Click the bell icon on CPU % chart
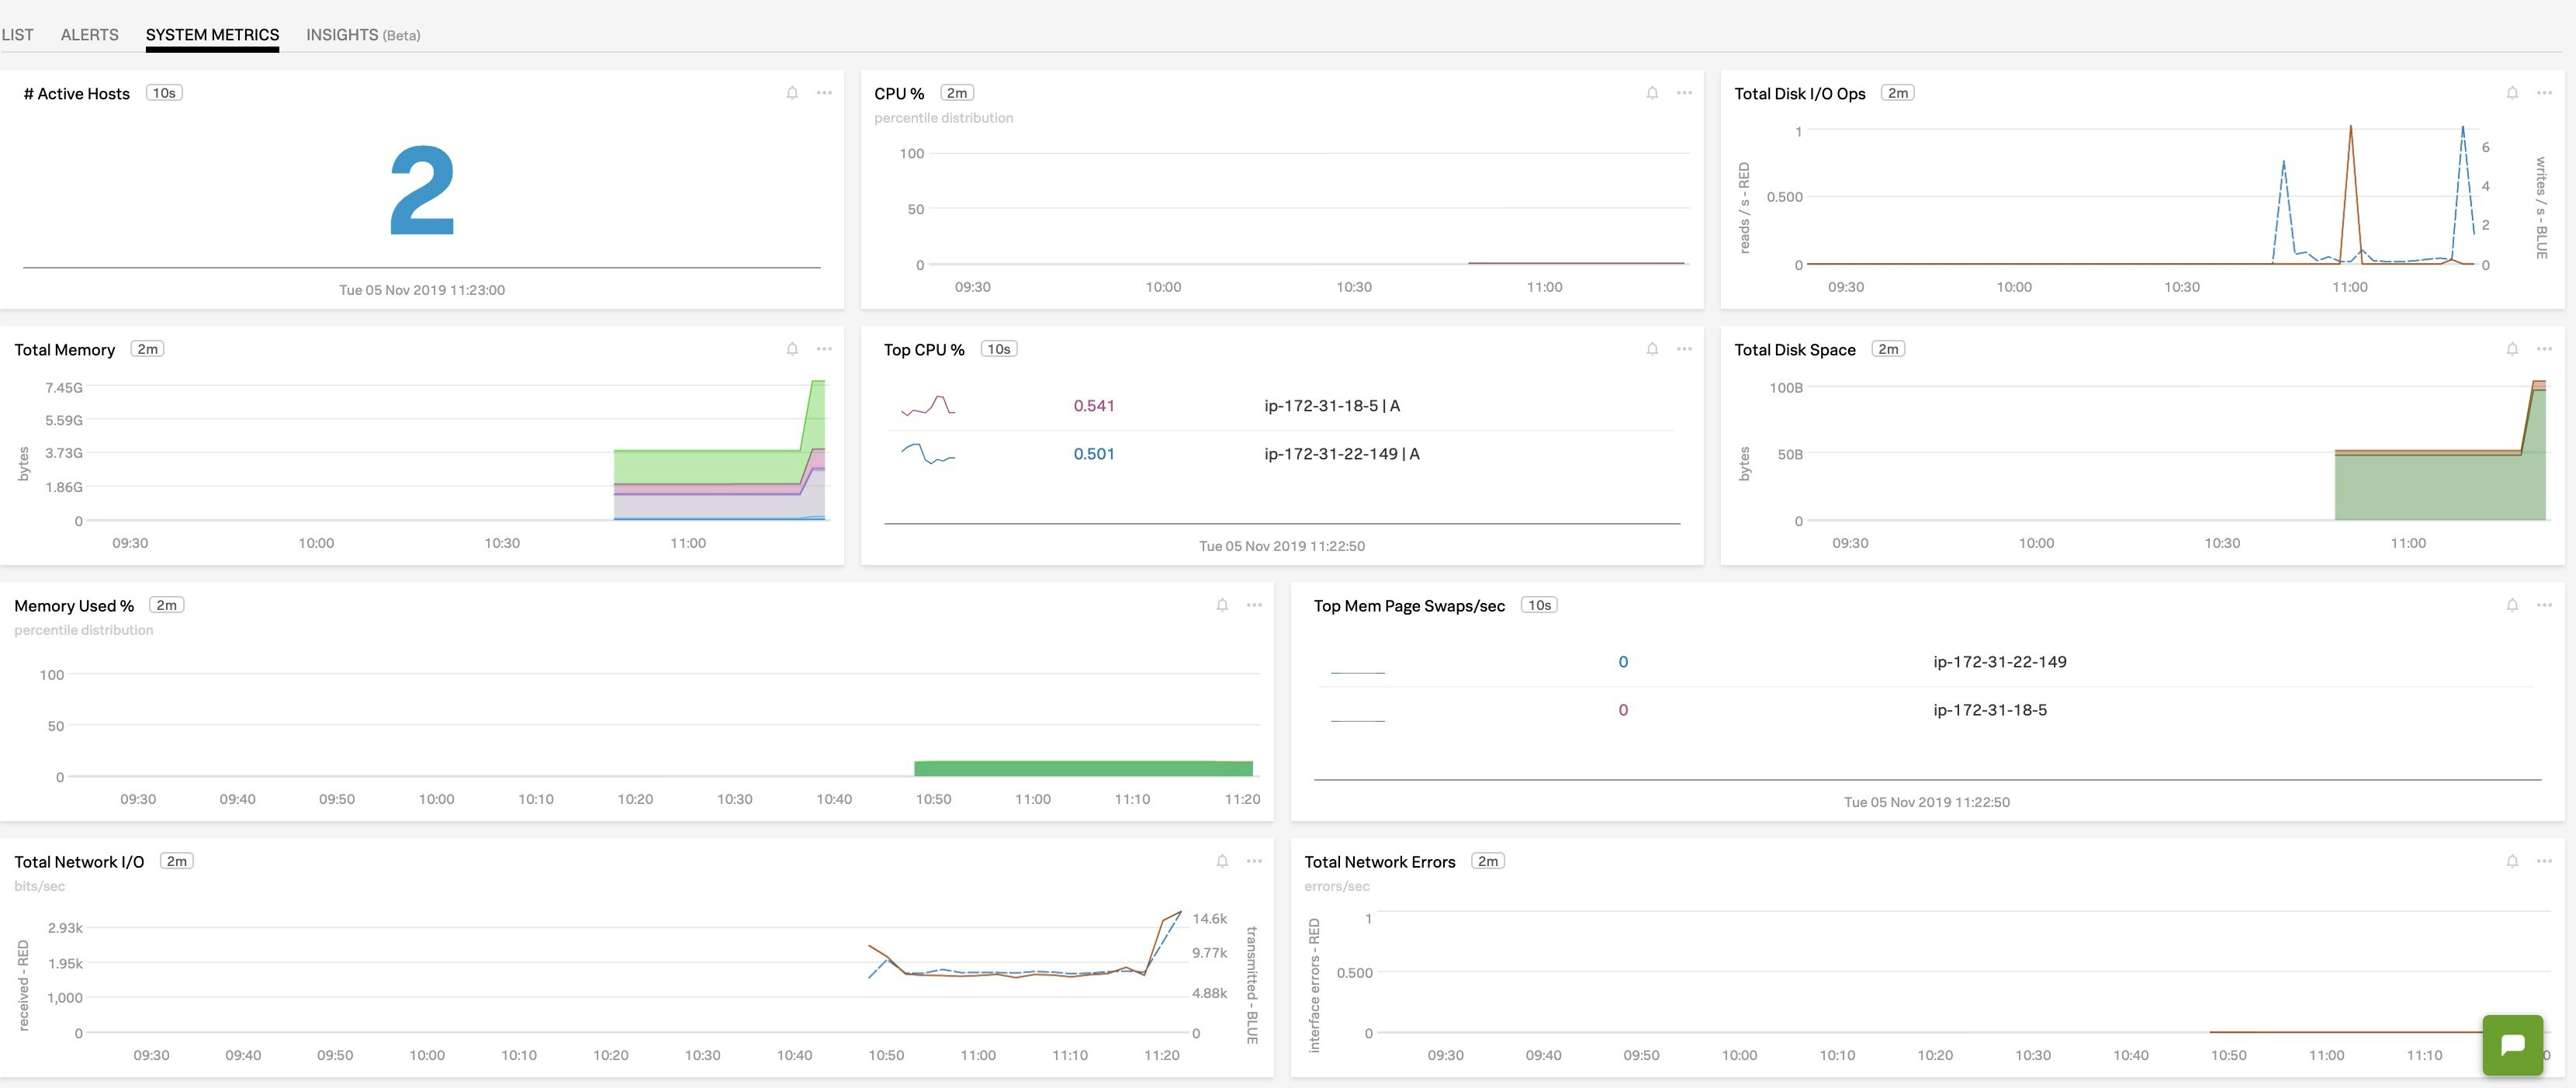This screenshot has height=1088, width=2576. 1652,93
